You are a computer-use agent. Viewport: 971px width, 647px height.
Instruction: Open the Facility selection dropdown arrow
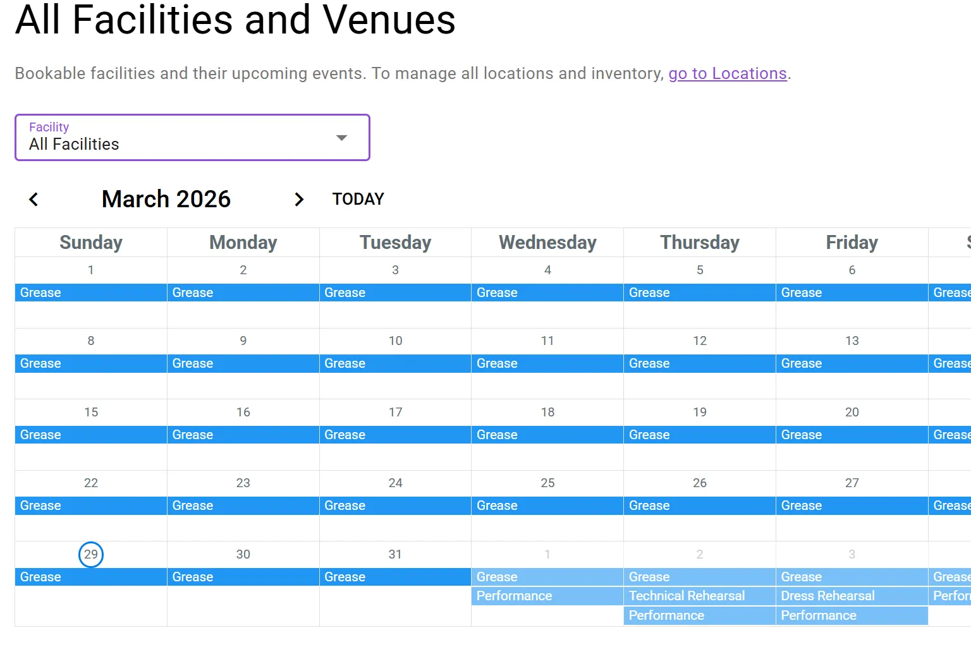point(341,137)
